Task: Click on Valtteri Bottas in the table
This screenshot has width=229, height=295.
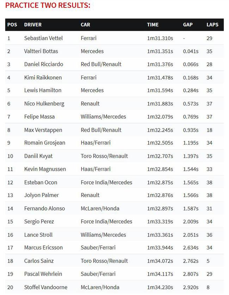Action: point(41,51)
